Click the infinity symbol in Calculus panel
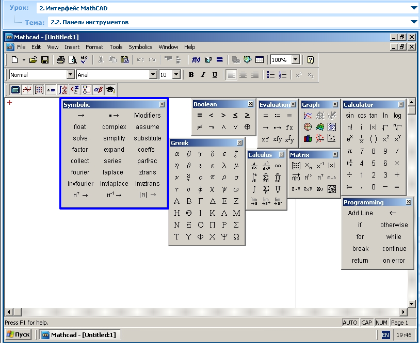 point(278,166)
